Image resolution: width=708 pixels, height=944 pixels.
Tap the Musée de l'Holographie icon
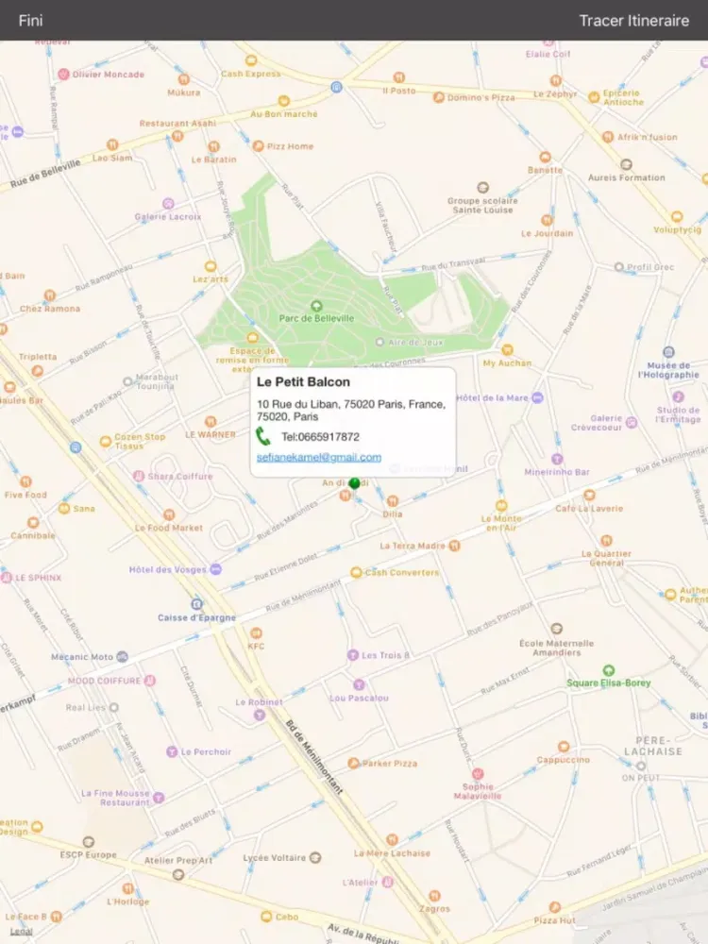coord(668,352)
